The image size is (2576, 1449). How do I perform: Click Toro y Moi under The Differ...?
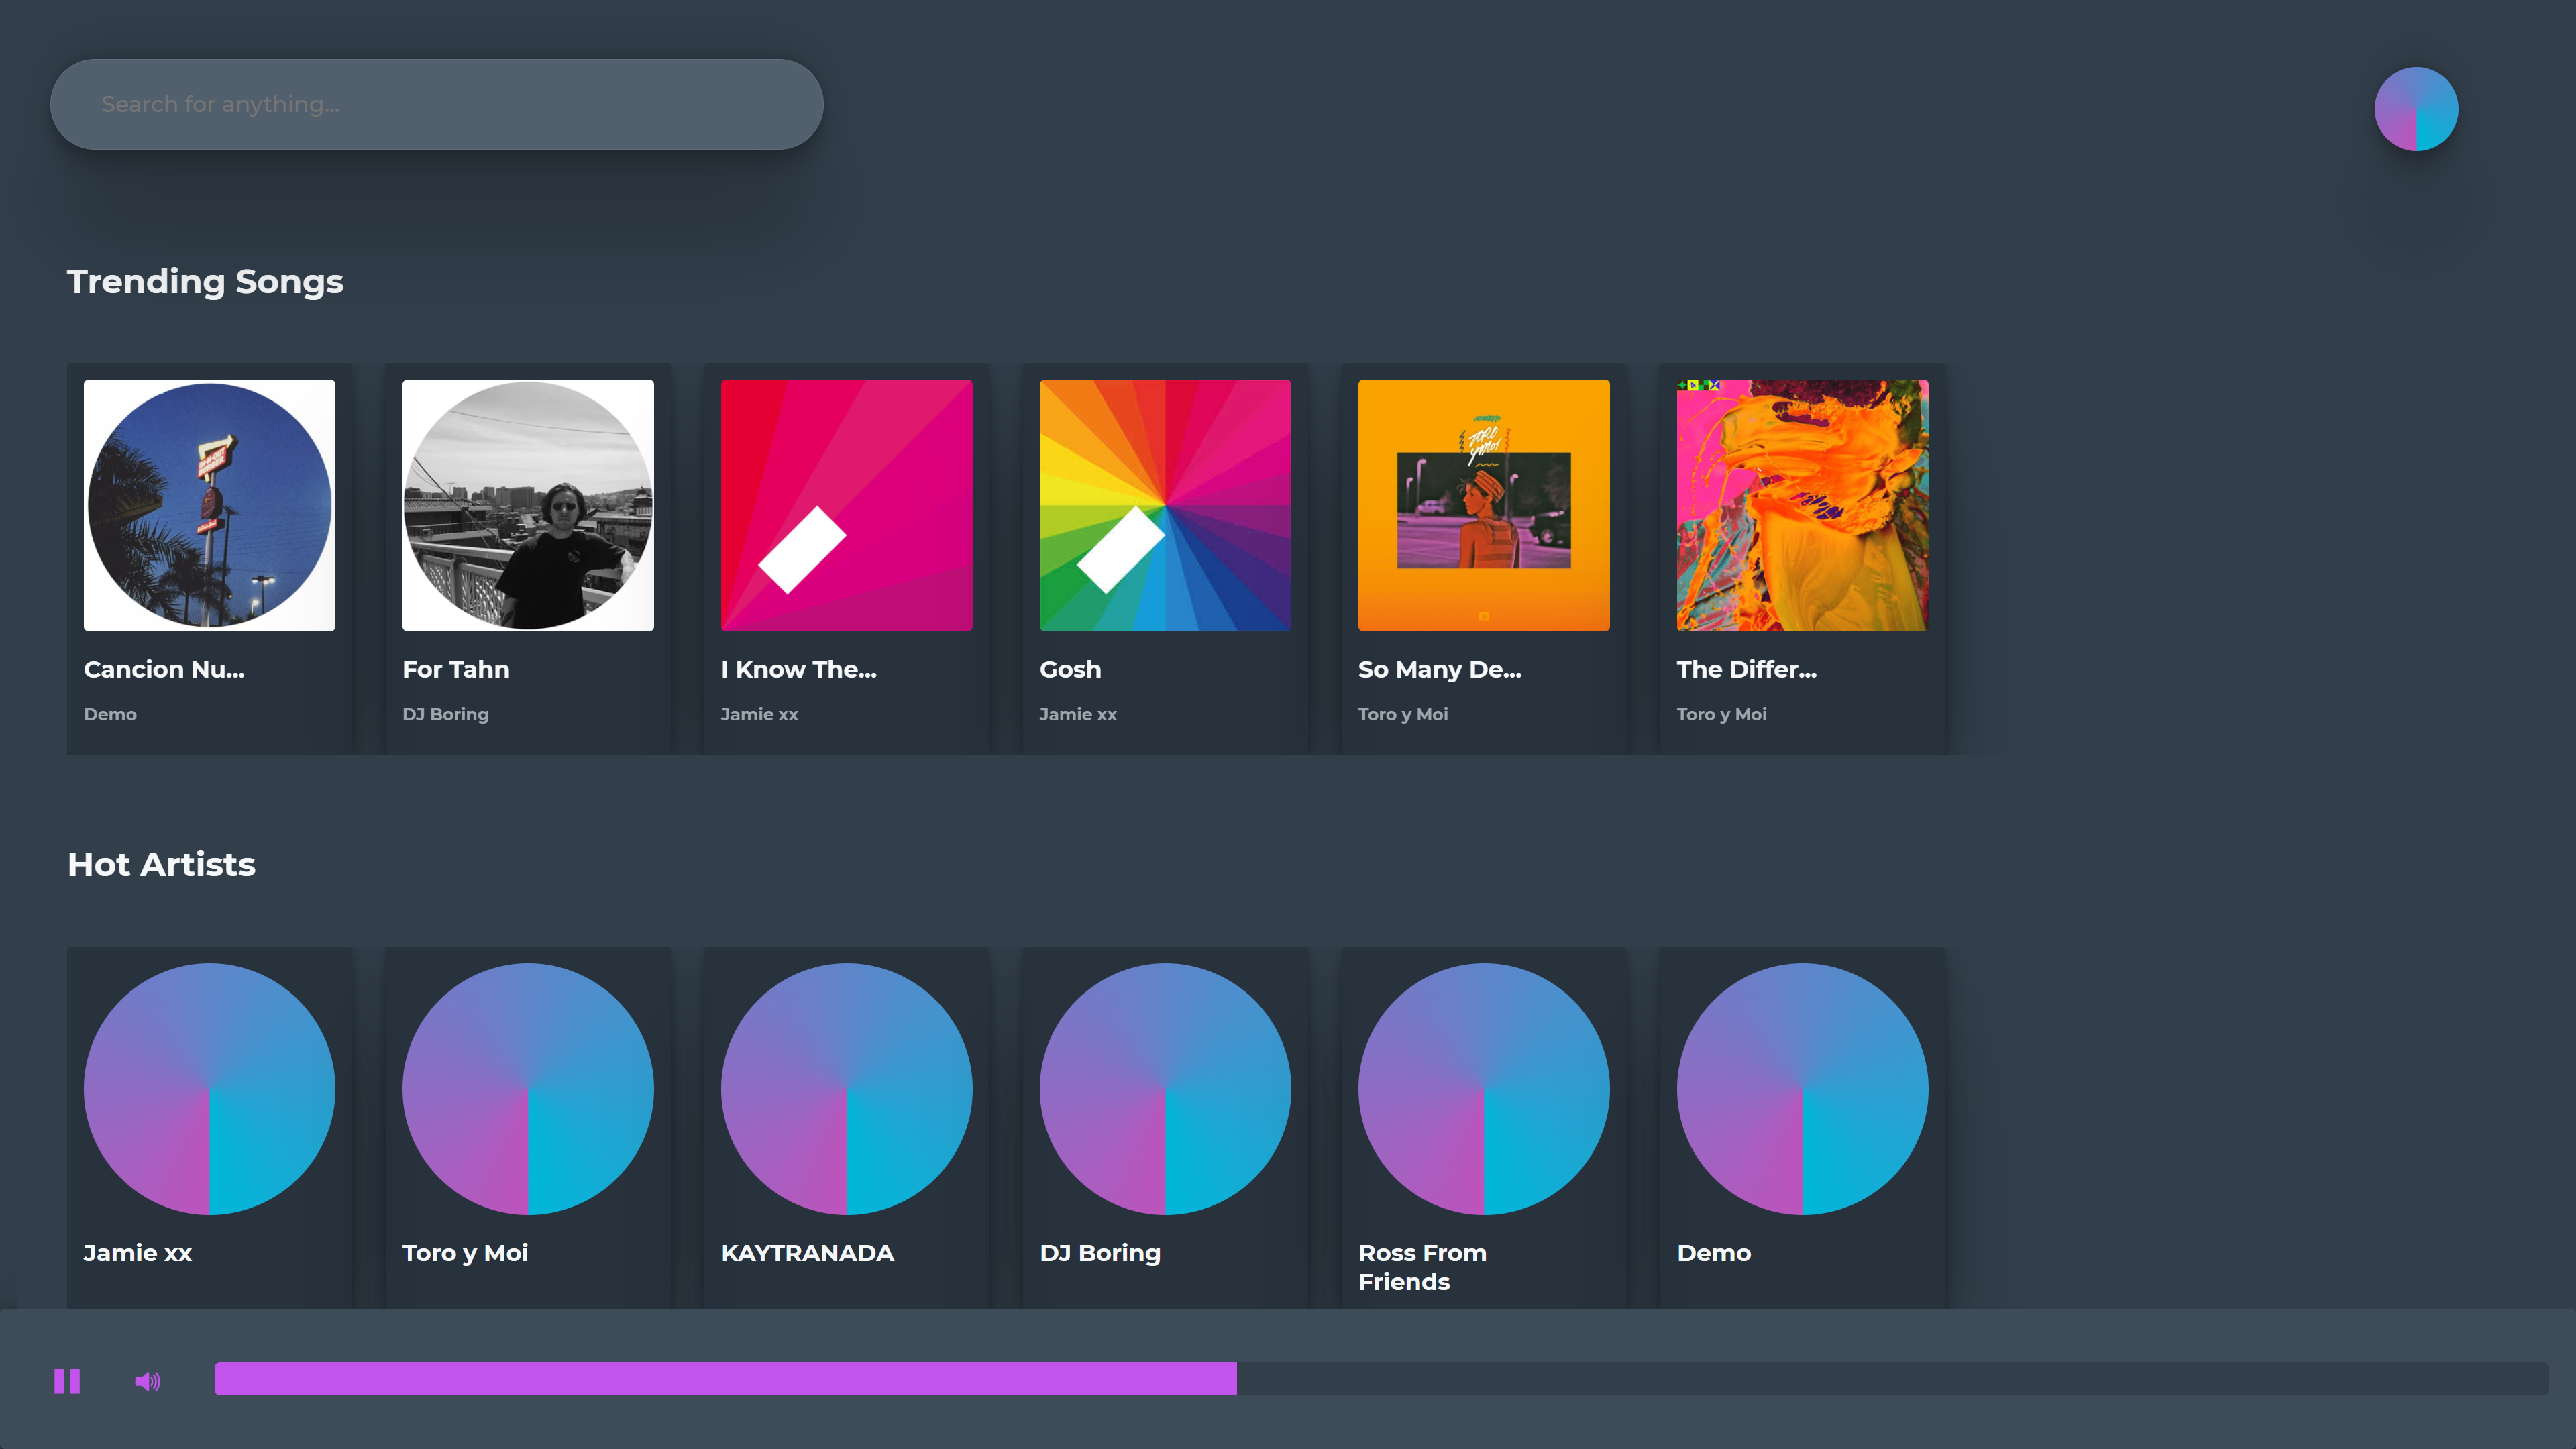coord(1721,714)
